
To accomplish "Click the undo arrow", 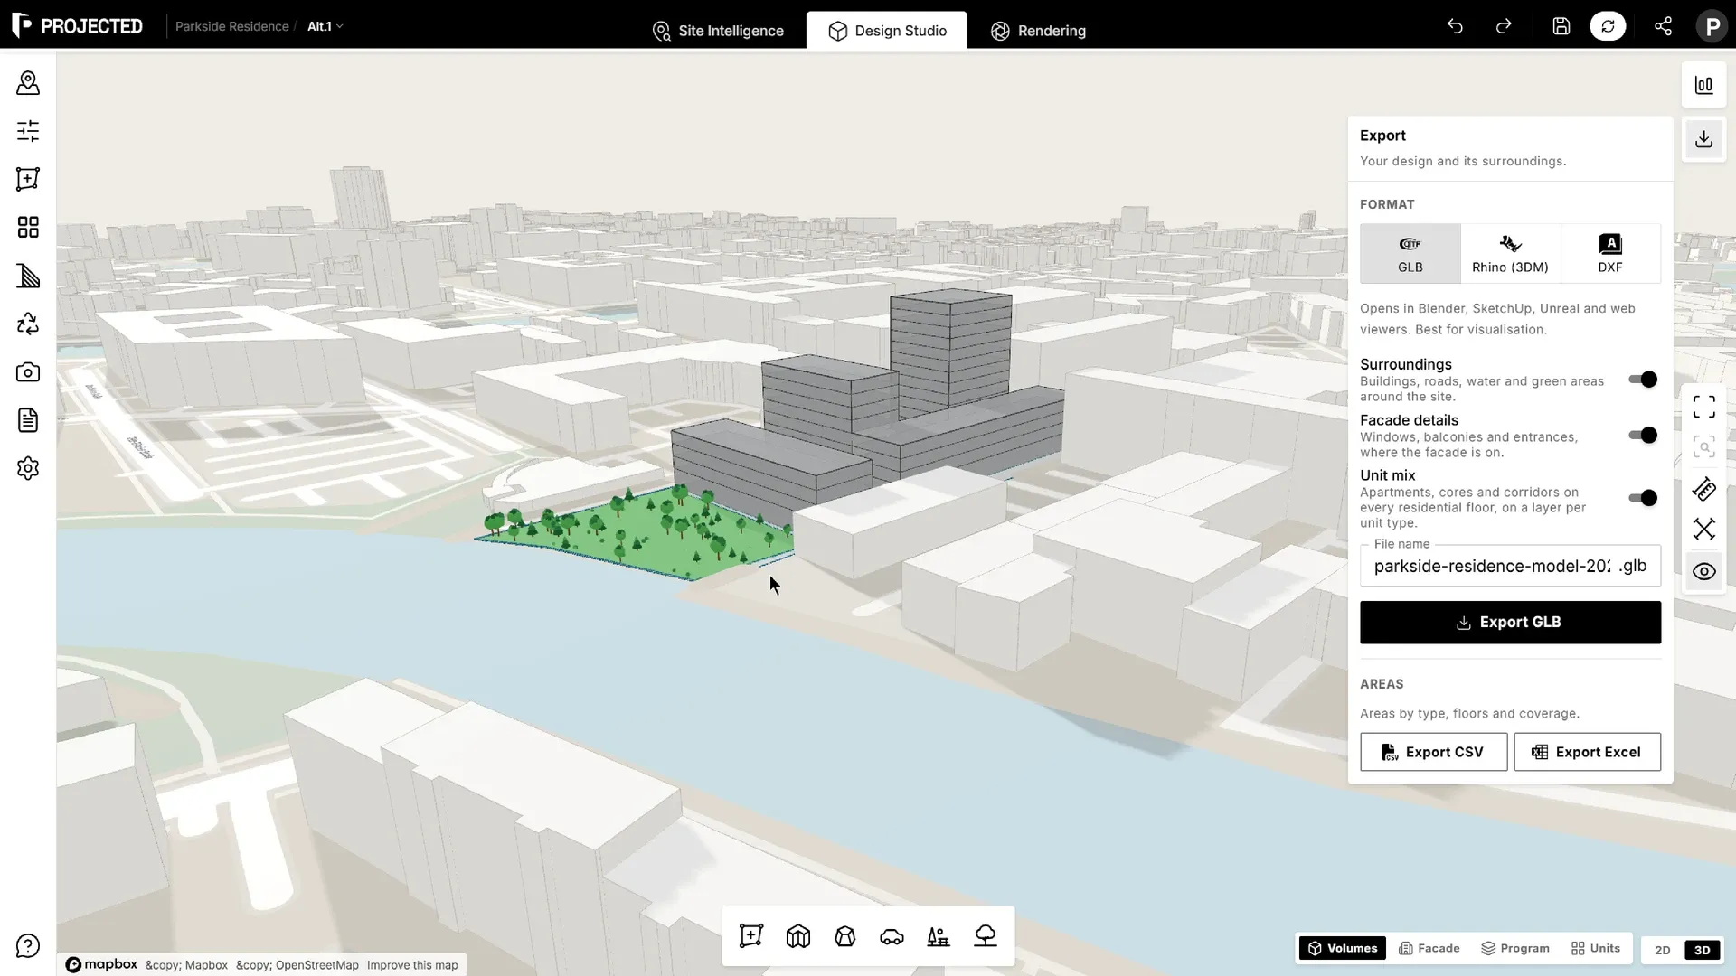I will [x=1455, y=26].
